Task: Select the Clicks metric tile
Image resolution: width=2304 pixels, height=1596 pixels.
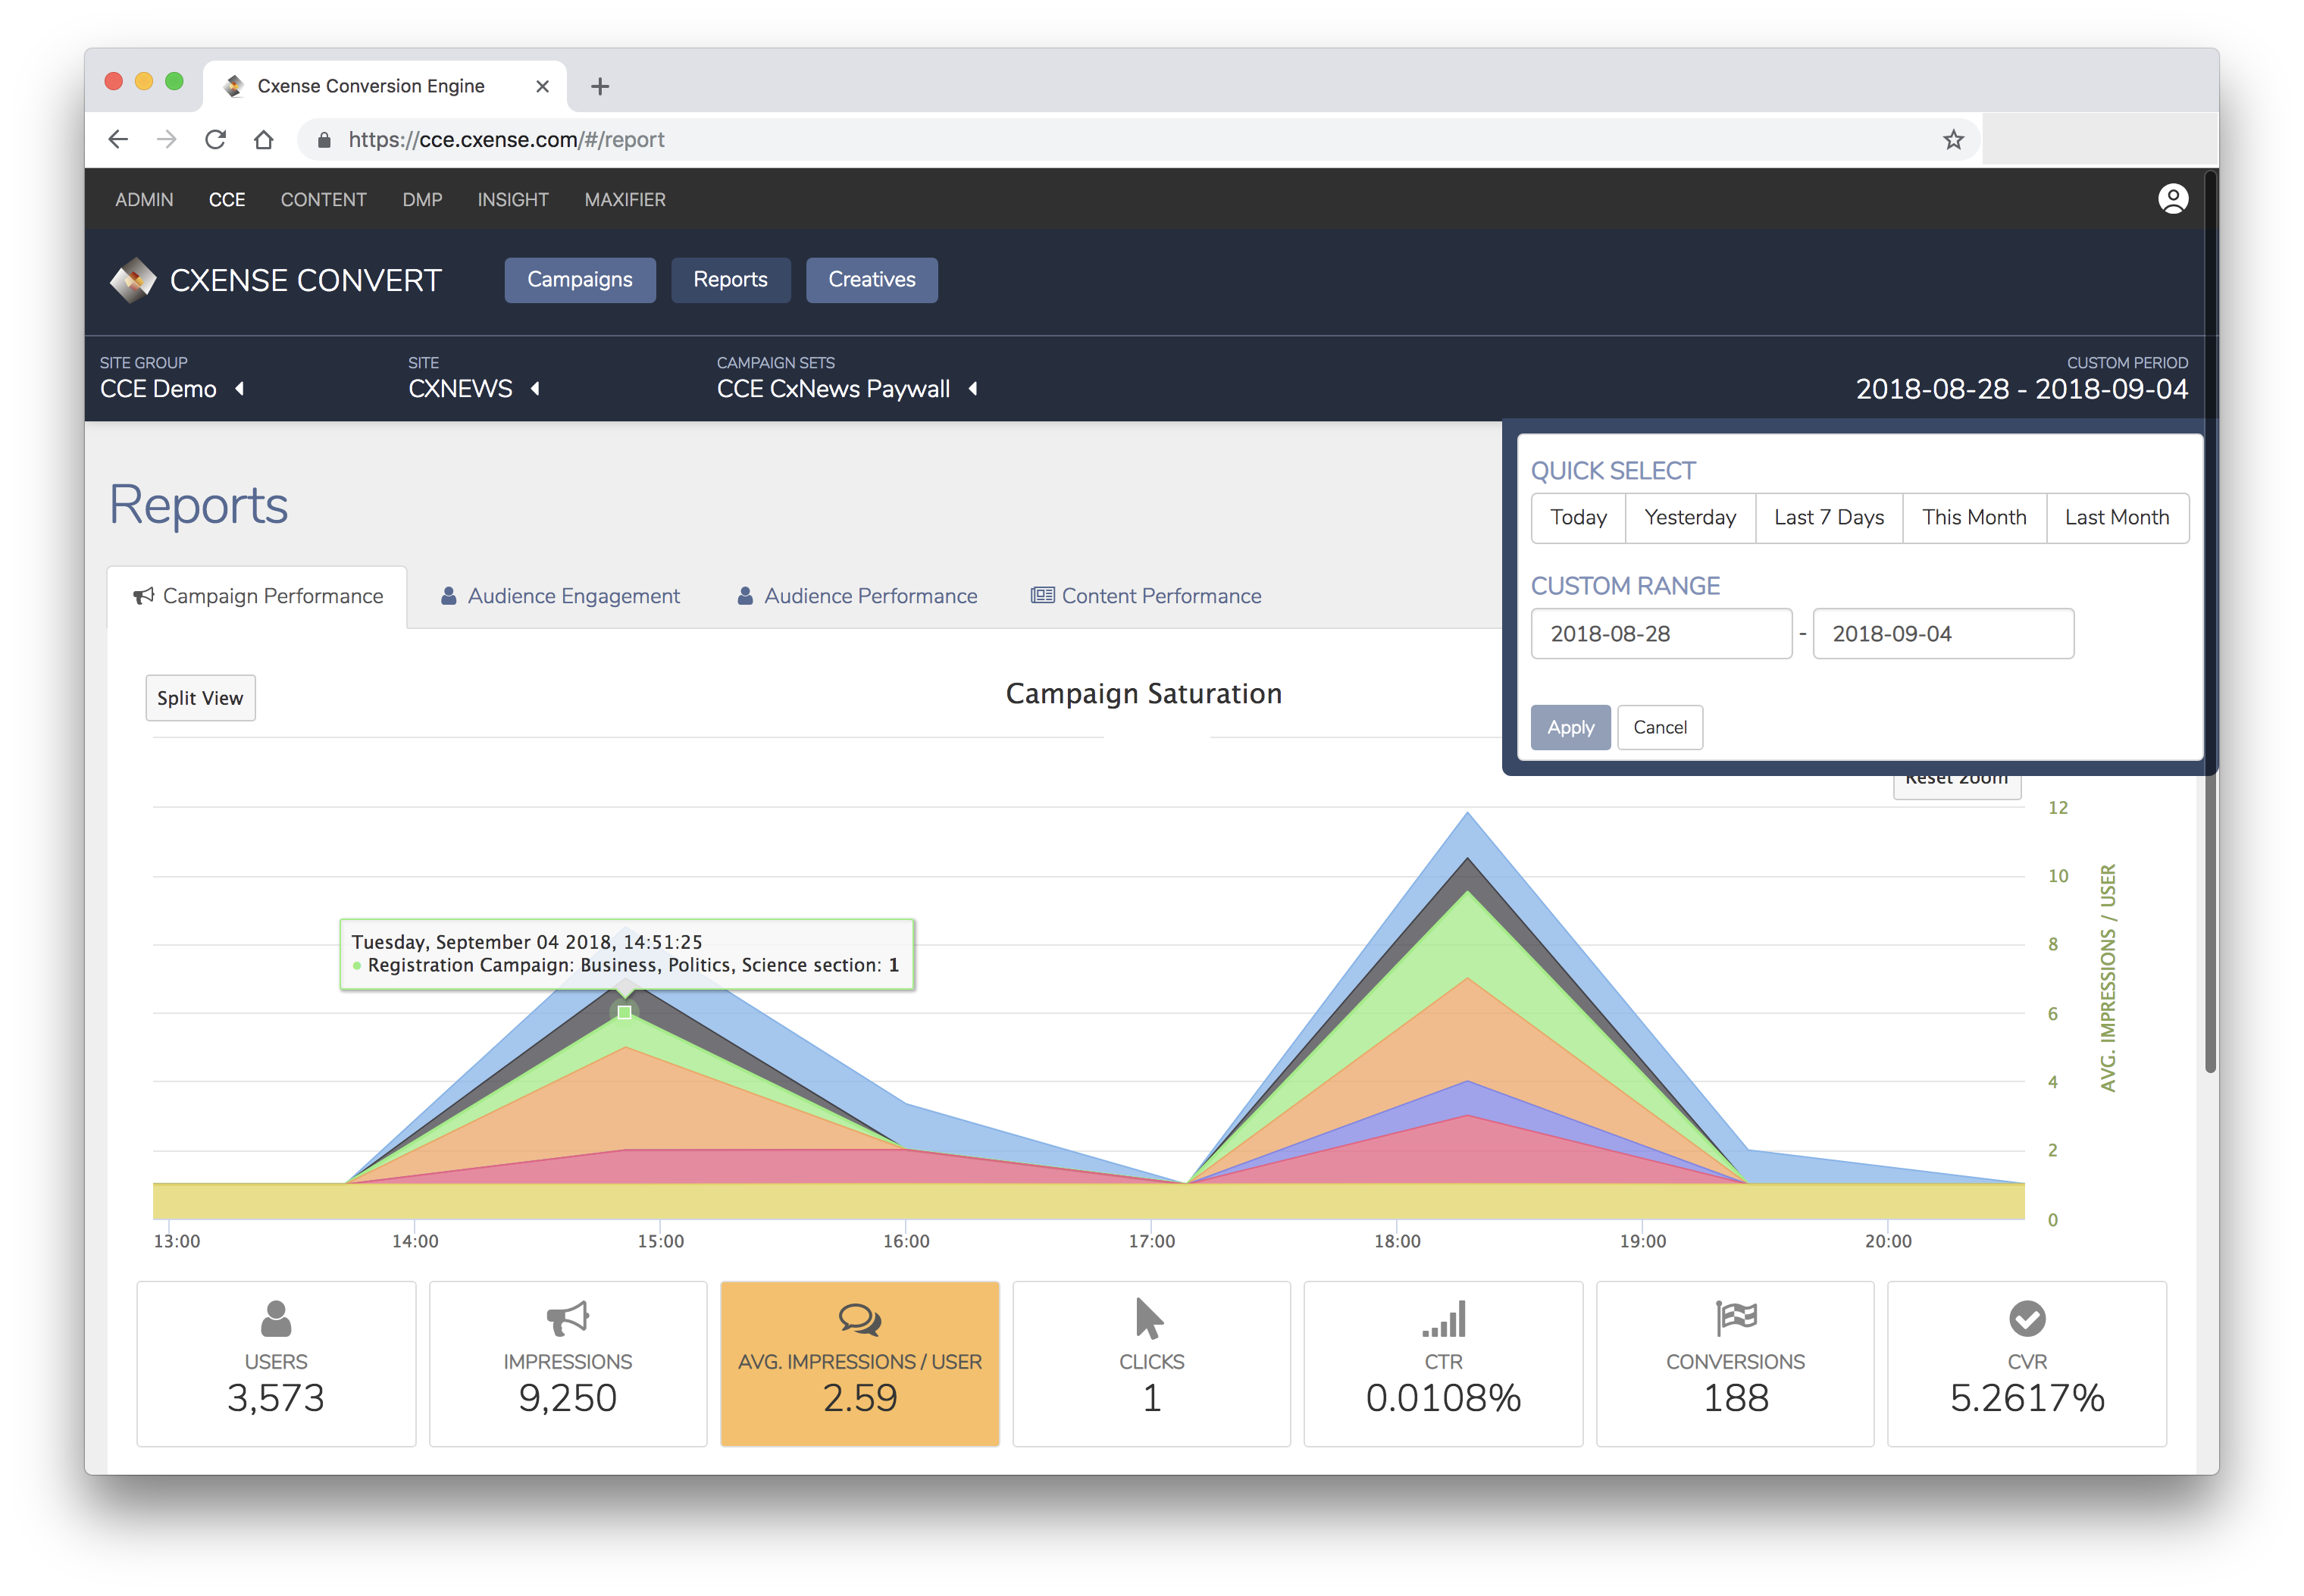Action: tap(1151, 1363)
